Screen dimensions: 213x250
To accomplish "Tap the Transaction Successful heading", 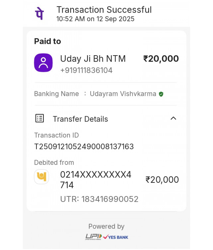I will [x=104, y=10].
